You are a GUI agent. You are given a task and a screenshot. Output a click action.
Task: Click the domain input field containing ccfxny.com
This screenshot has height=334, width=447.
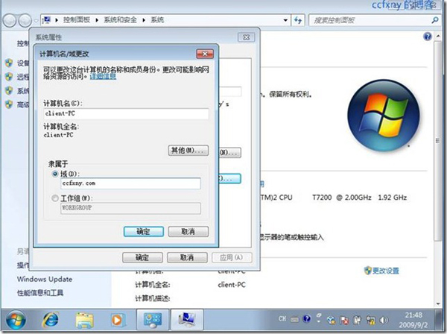pyautogui.click(x=130, y=183)
